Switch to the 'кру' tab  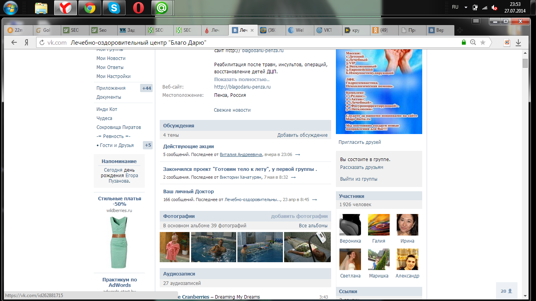356,30
